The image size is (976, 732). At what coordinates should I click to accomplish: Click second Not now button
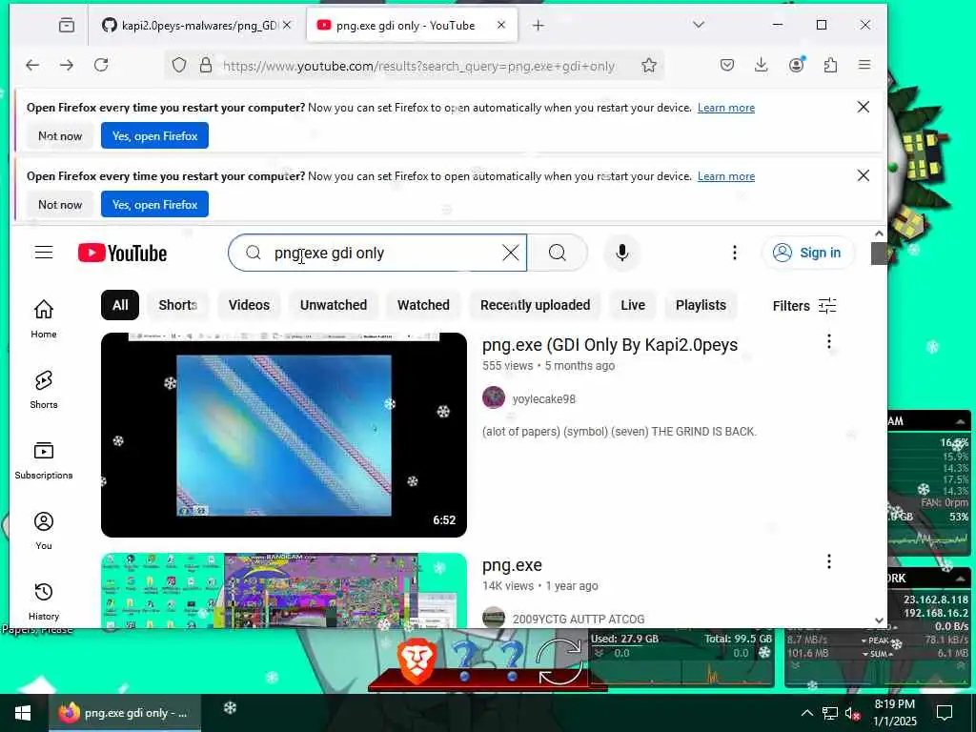pyautogui.click(x=60, y=204)
